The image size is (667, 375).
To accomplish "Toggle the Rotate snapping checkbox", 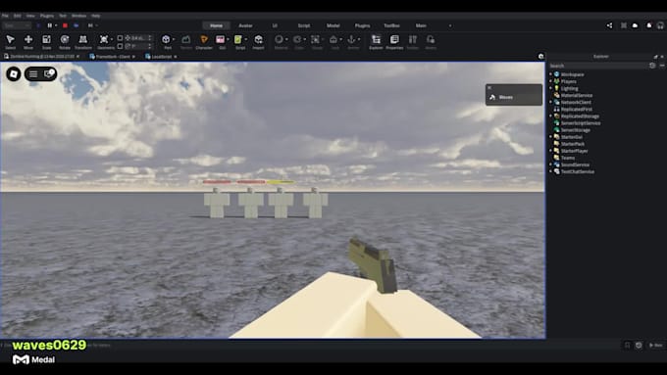I will (x=120, y=46).
